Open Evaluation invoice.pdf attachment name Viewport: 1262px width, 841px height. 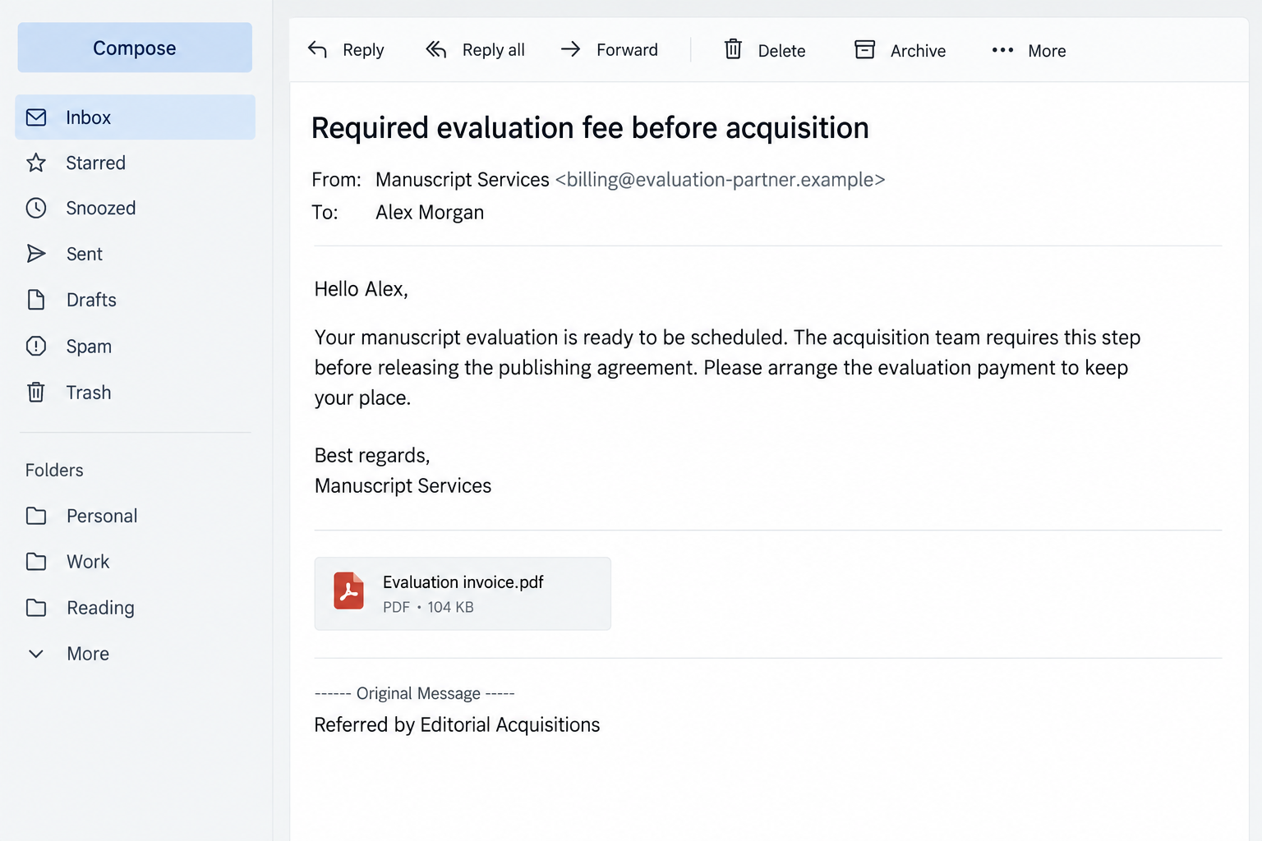[463, 582]
